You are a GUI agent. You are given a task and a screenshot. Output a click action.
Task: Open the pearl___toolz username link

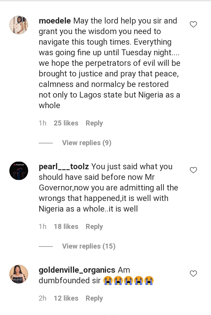tap(64, 167)
